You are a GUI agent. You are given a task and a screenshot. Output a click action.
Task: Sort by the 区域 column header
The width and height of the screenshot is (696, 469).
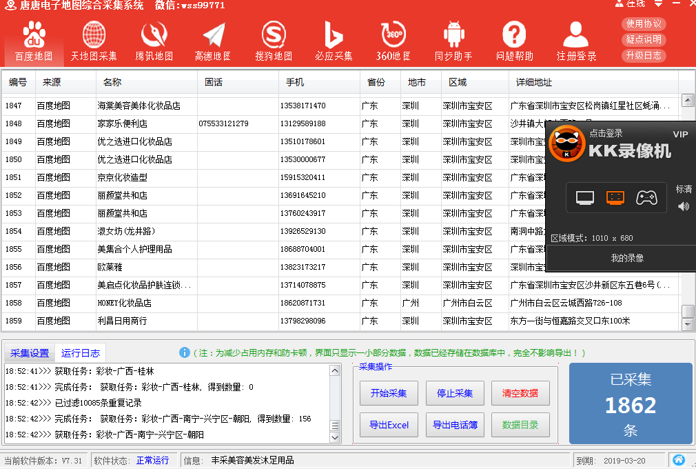click(x=475, y=82)
